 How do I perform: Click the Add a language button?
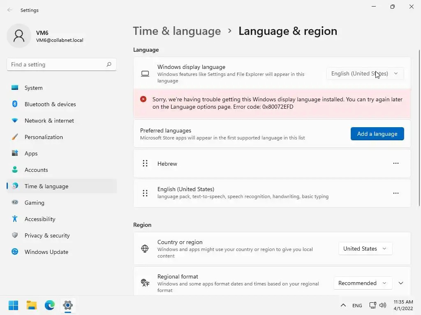coord(377,134)
